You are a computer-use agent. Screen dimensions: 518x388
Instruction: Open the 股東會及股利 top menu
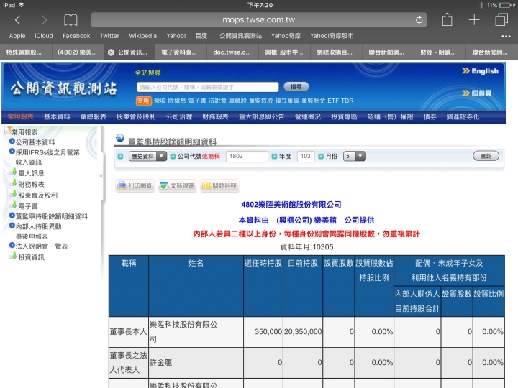tap(136, 116)
